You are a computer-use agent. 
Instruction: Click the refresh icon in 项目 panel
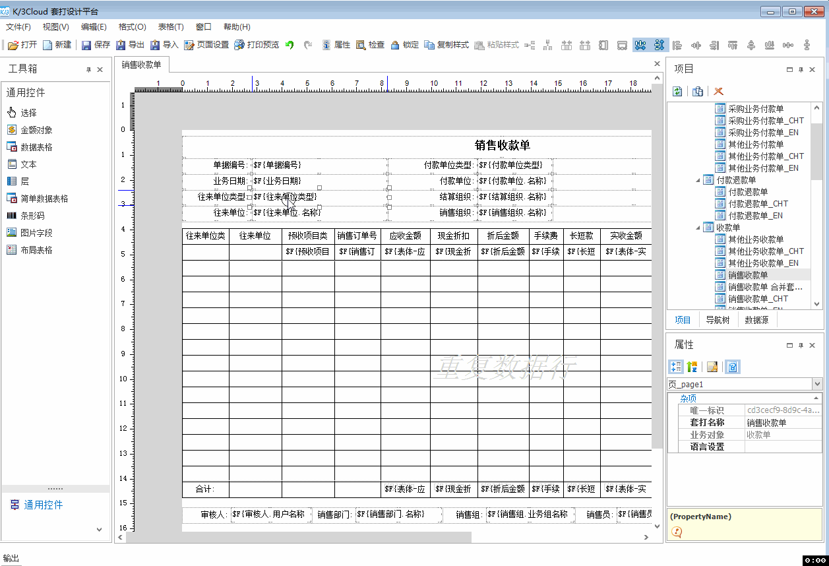tap(677, 91)
